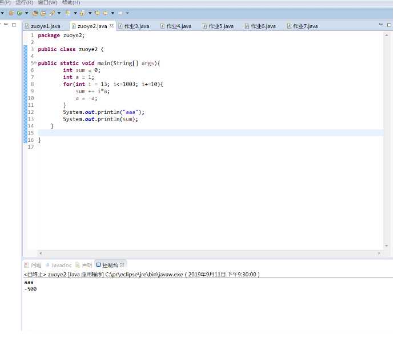
Task: Open the Javadoc view tab
Action: tap(62, 265)
